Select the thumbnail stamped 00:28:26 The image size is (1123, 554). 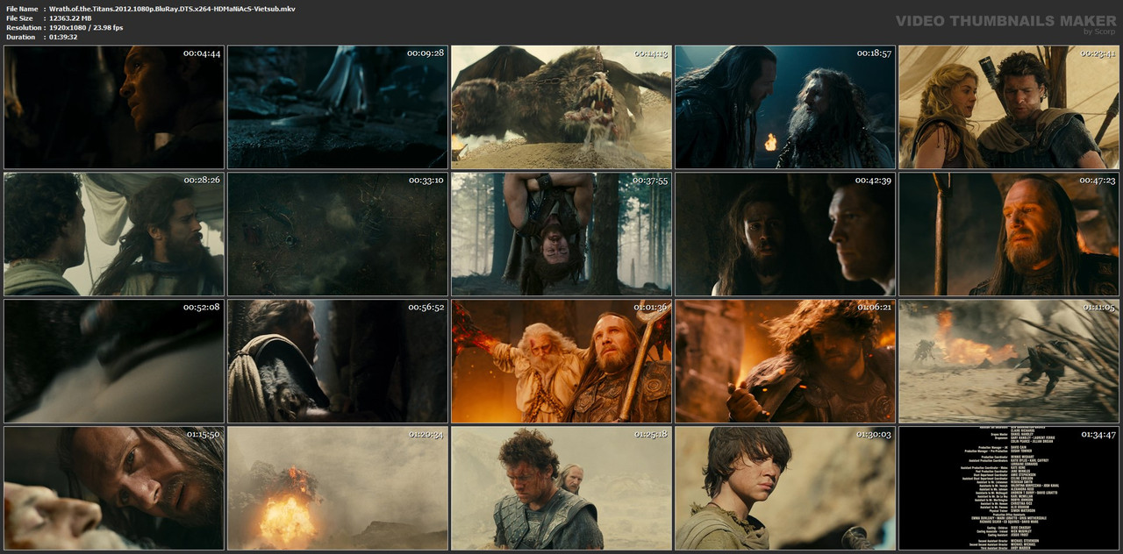click(114, 234)
